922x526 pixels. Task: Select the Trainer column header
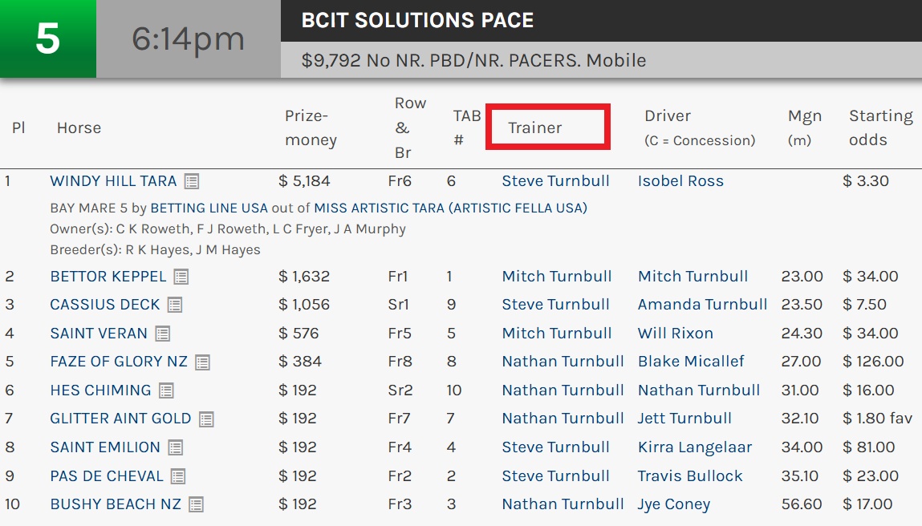tap(535, 127)
